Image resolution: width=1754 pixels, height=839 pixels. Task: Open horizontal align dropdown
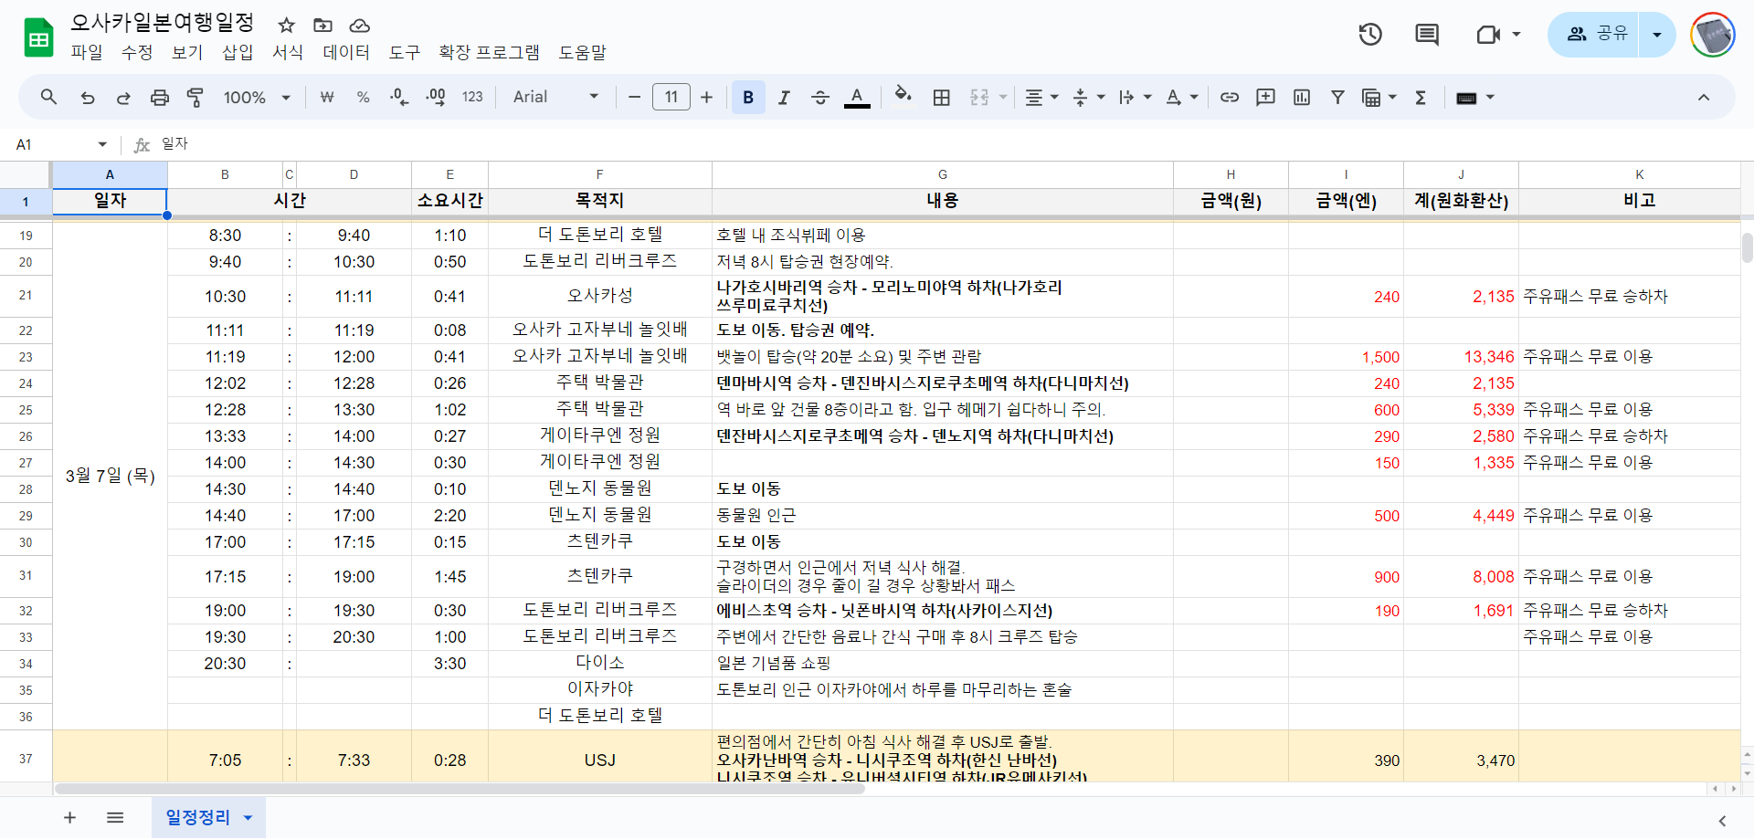[1041, 97]
